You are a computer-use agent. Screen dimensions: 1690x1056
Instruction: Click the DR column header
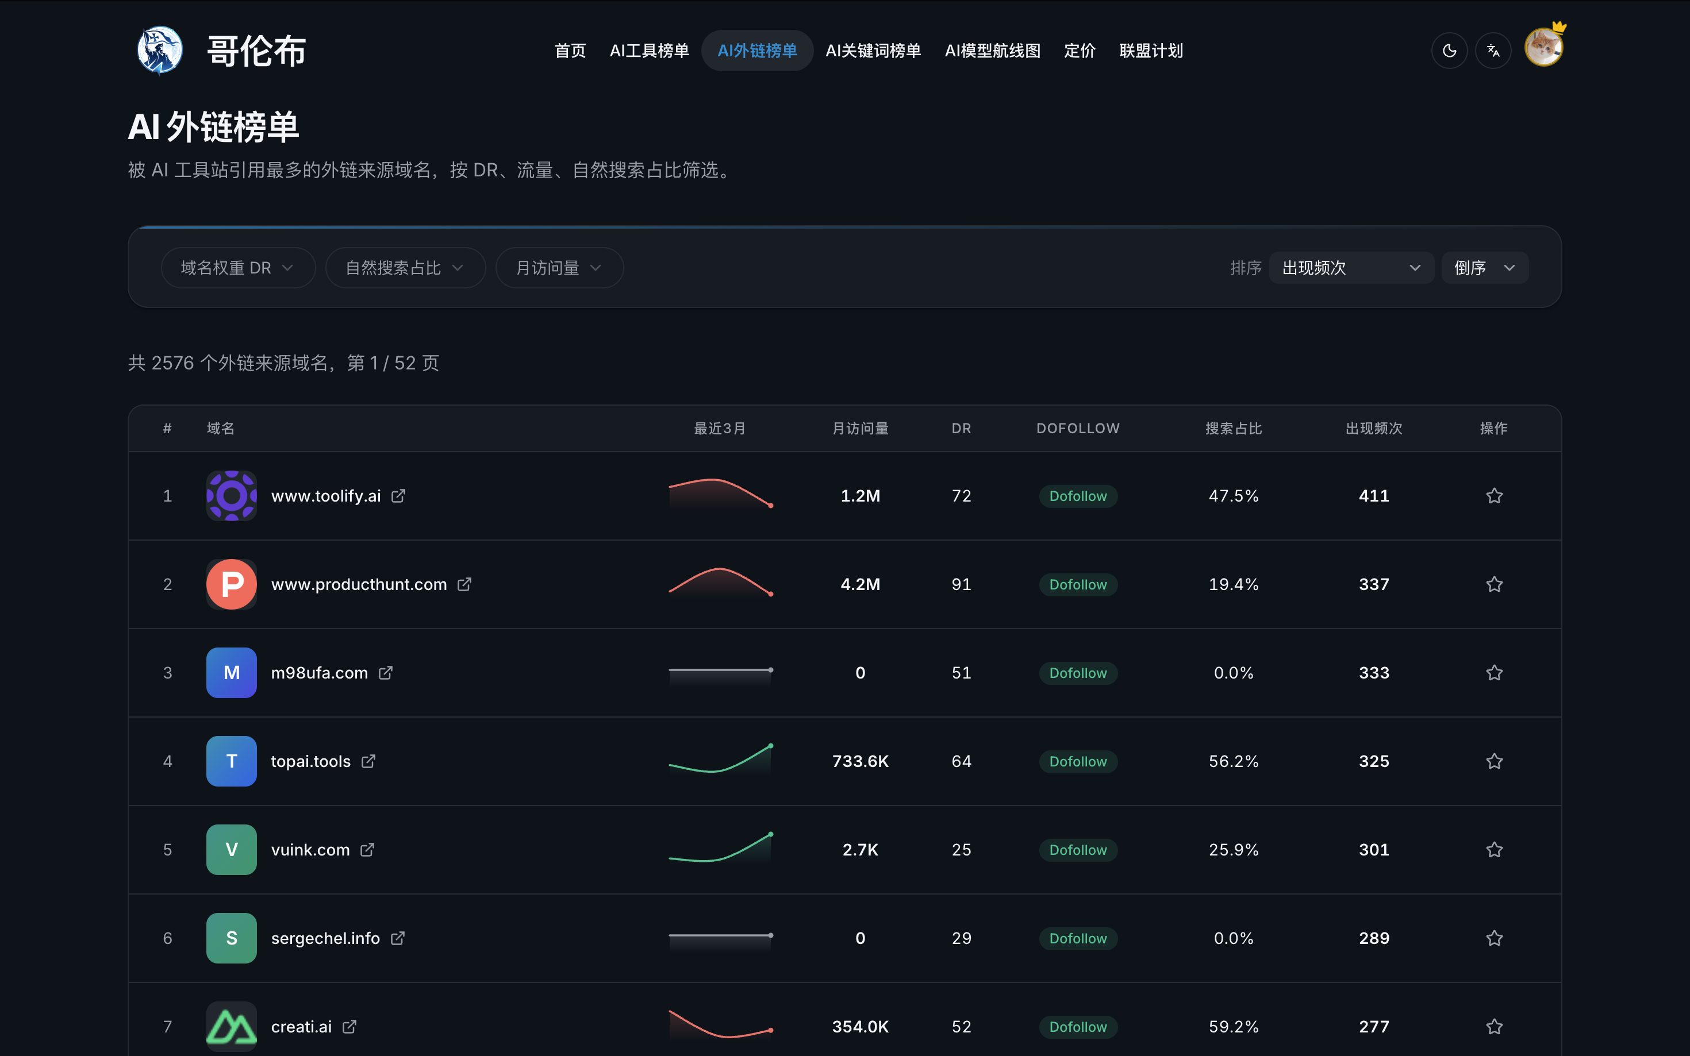point(961,428)
